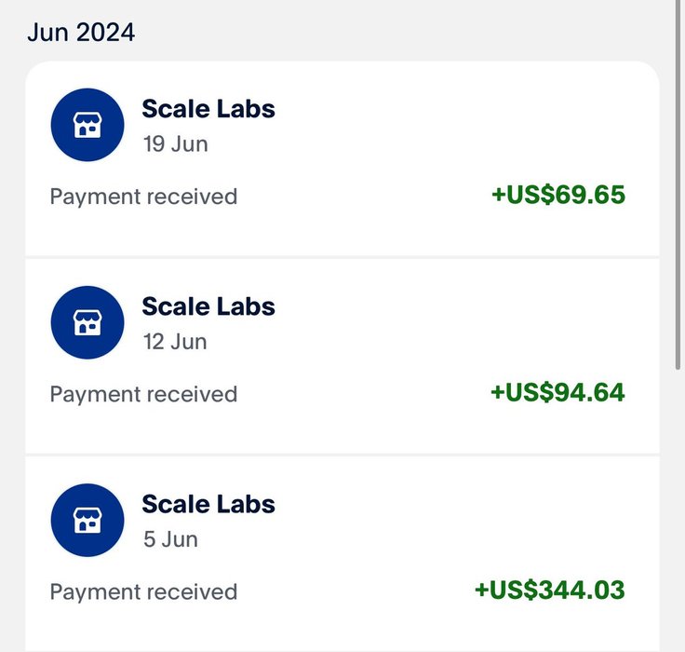Image resolution: width=685 pixels, height=652 pixels.
Task: Select the +US$69.65 payment amount
Action: click(557, 196)
